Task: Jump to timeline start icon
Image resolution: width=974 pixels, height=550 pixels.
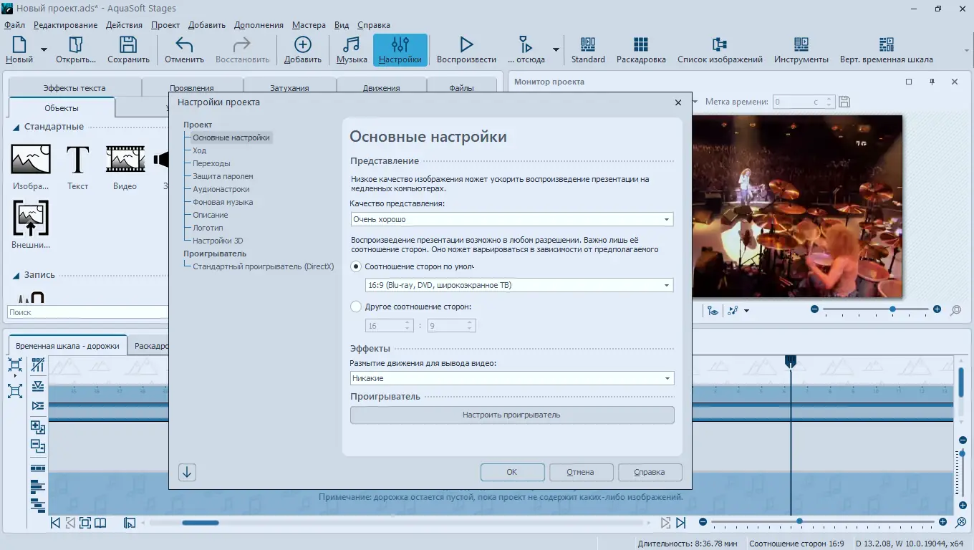Action: pos(55,523)
